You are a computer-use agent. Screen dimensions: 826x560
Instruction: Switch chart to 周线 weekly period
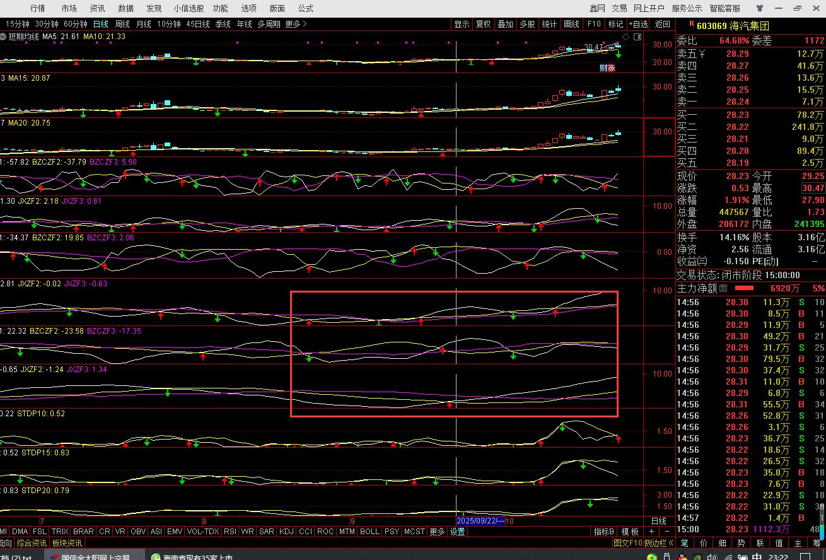pyautogui.click(x=122, y=24)
